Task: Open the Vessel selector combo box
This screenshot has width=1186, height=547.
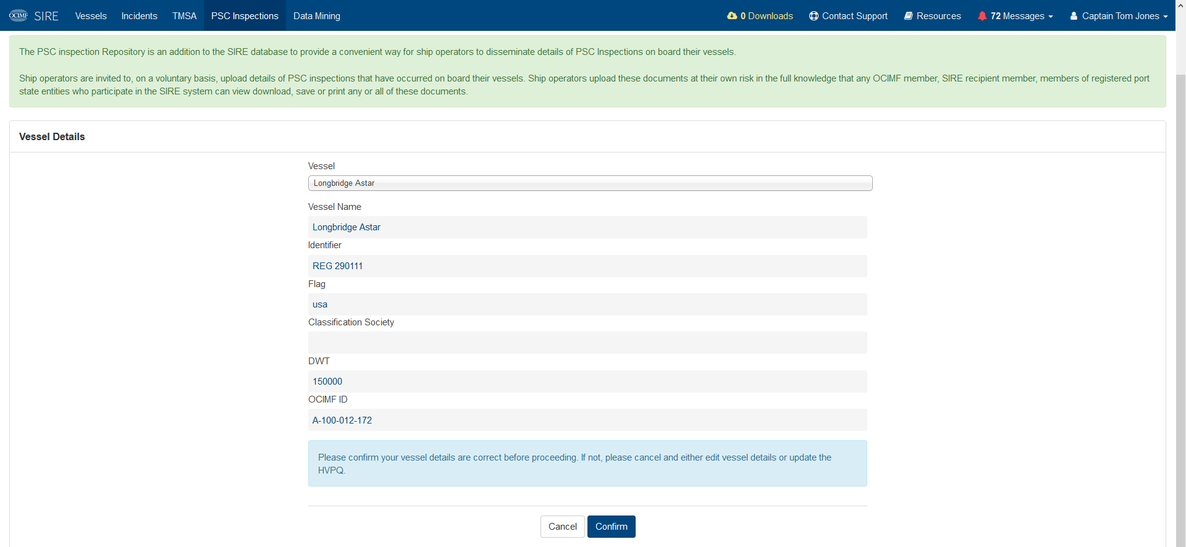Action: 590,183
